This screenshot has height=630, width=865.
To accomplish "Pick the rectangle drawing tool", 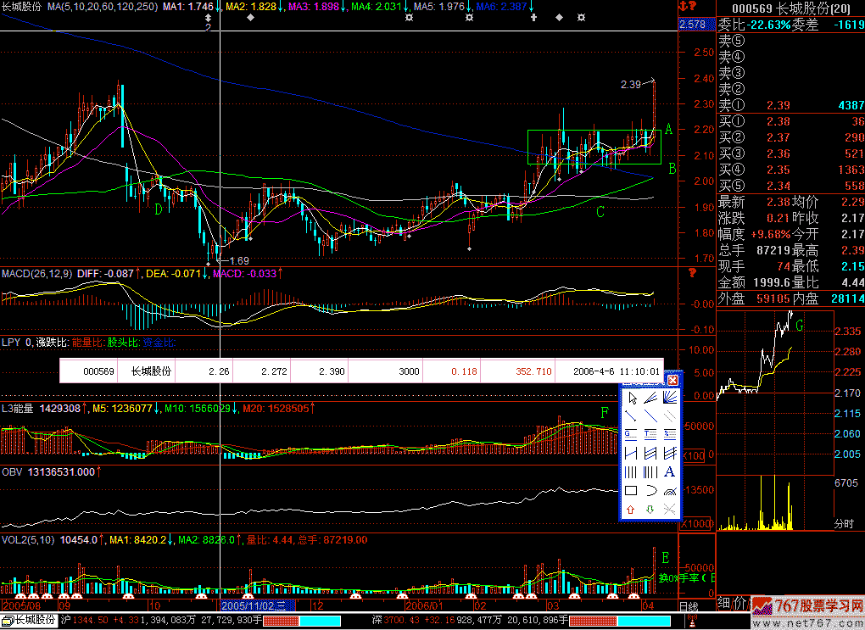I will 631,490.
